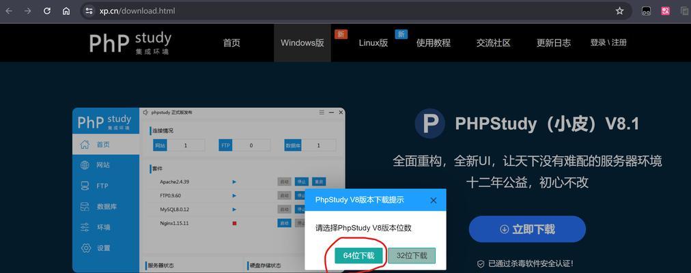Click the blue 新 badge beside Linux版
The width and height of the screenshot is (691, 273).
[401, 34]
